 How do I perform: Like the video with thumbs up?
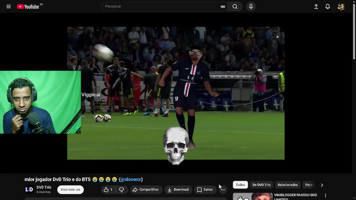click(x=108, y=189)
